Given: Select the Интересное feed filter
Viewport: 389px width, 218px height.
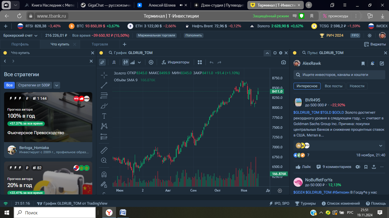Looking at the screenshot, I should 307,86.
